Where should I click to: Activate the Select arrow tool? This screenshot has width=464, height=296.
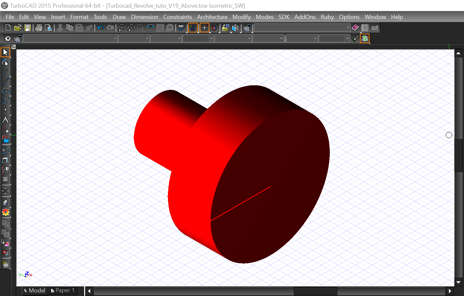[5, 52]
